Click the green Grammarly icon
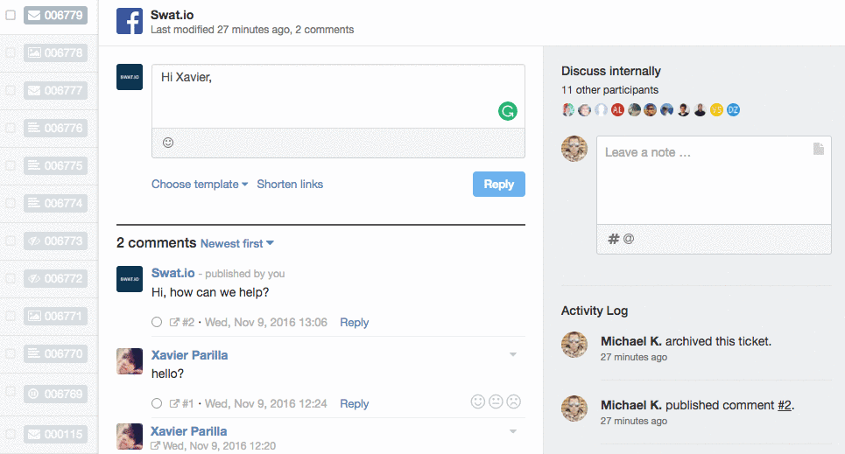Screen dimensions: 845x454 pyautogui.click(x=508, y=111)
